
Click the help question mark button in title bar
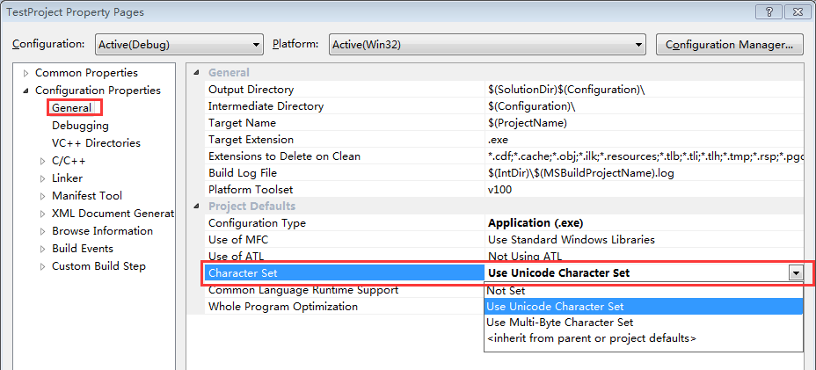coord(769,11)
